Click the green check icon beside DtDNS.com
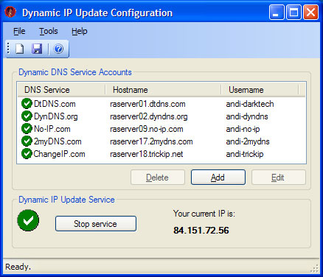This screenshot has width=323, height=277. click(27, 104)
